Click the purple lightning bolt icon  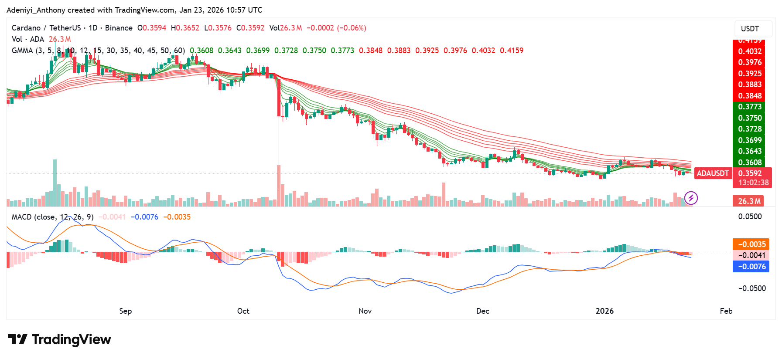[691, 198]
